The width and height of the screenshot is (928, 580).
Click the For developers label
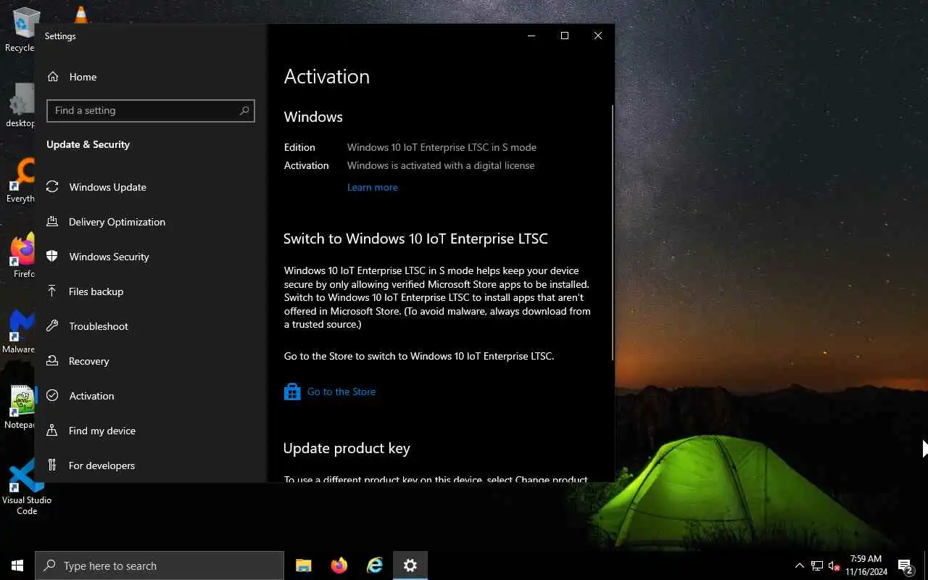tap(101, 465)
